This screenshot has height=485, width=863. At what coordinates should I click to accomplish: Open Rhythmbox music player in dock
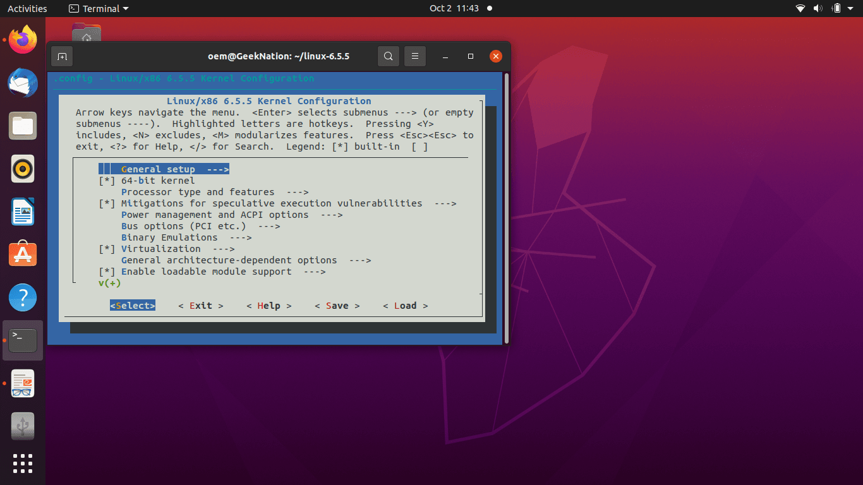pos(23,169)
